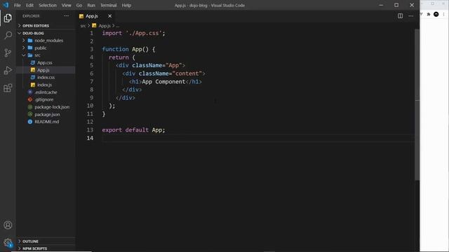Open the Run menu
Viewport: 449px width, 252px height.
(x=91, y=5)
